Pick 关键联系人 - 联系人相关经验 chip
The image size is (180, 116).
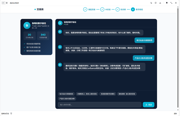tap(87, 94)
